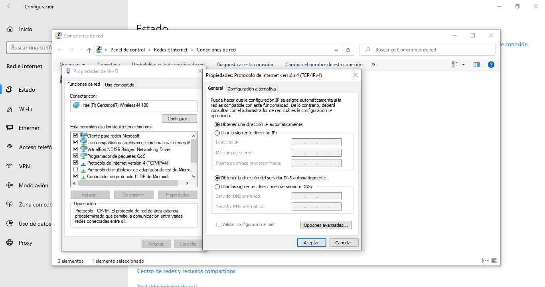Open the view options dropdown arrow
This screenshot has width=545, height=287.
pyautogui.click(x=463, y=65)
